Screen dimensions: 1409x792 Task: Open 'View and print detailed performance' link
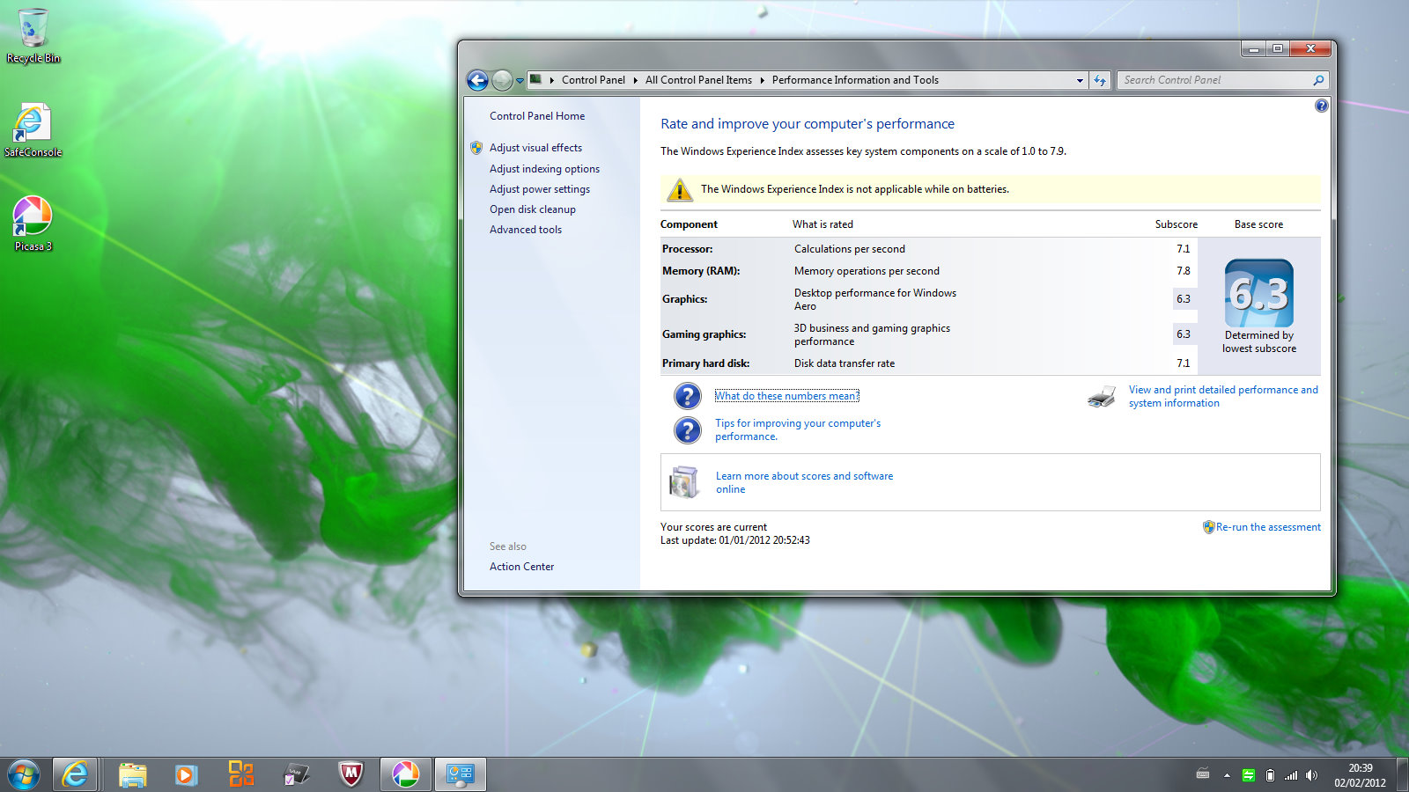click(1223, 396)
